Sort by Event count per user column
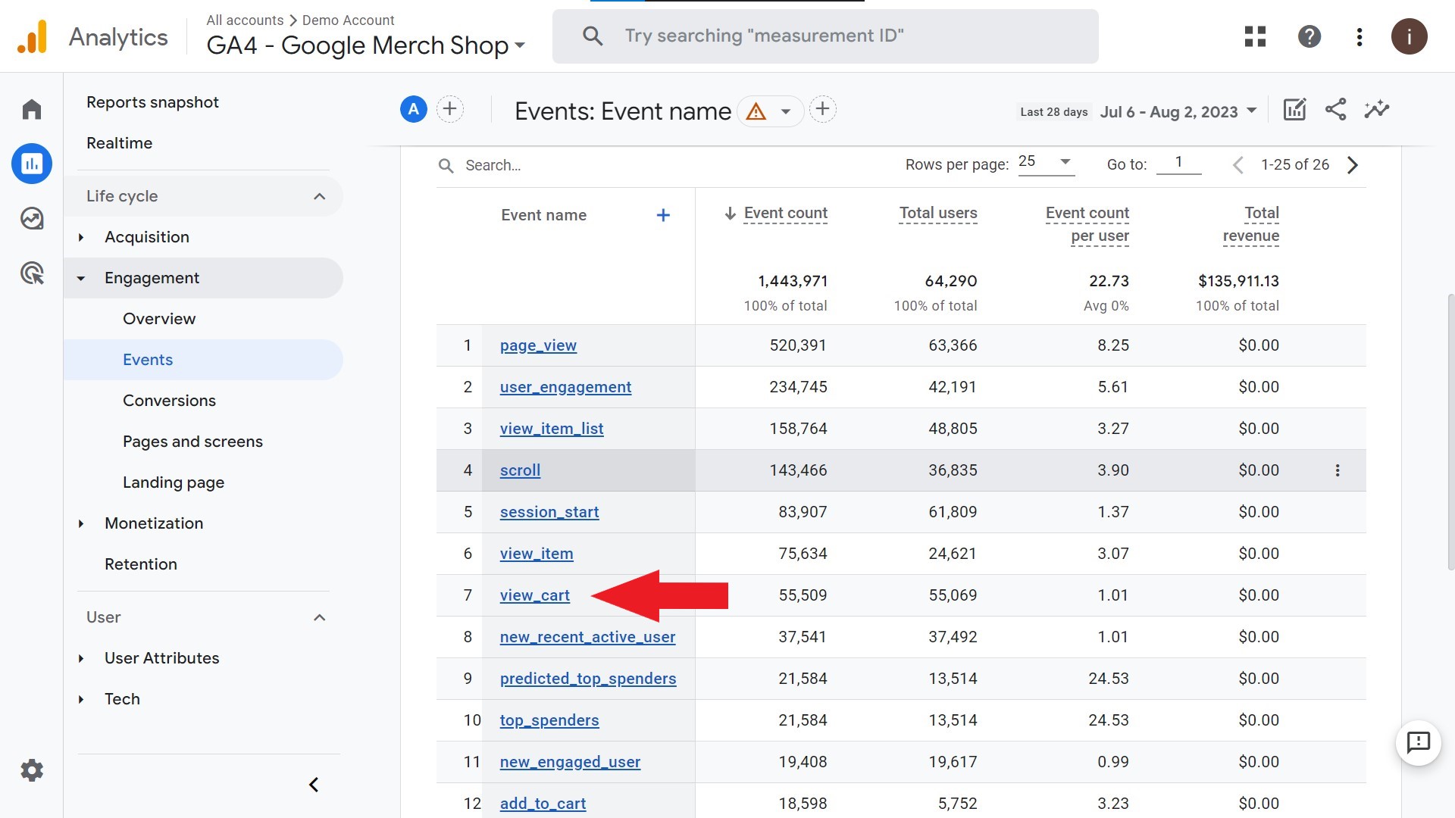1455x818 pixels. [x=1087, y=224]
